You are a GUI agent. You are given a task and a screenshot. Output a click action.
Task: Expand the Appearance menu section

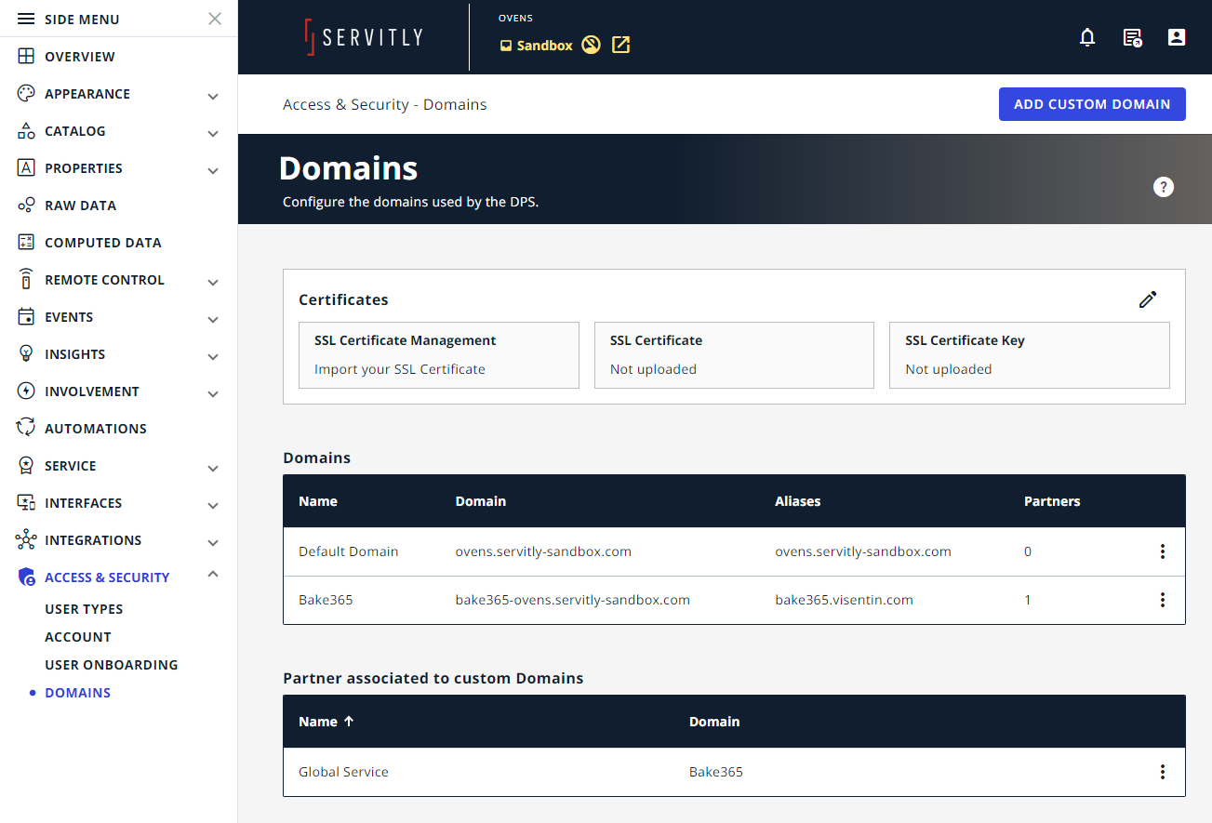coord(213,96)
